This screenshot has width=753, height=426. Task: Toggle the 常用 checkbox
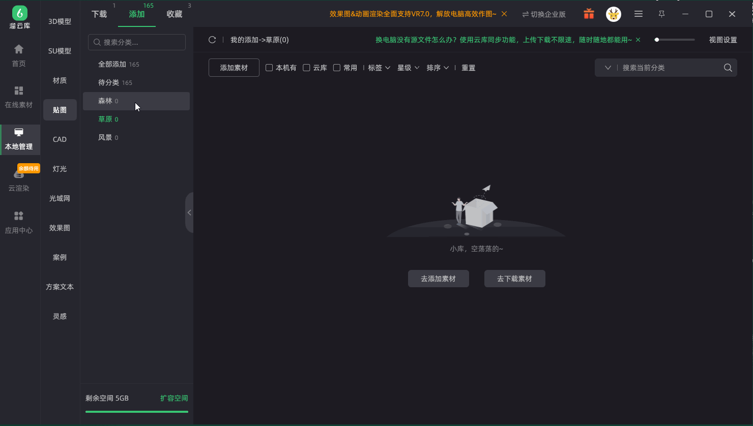click(x=337, y=68)
